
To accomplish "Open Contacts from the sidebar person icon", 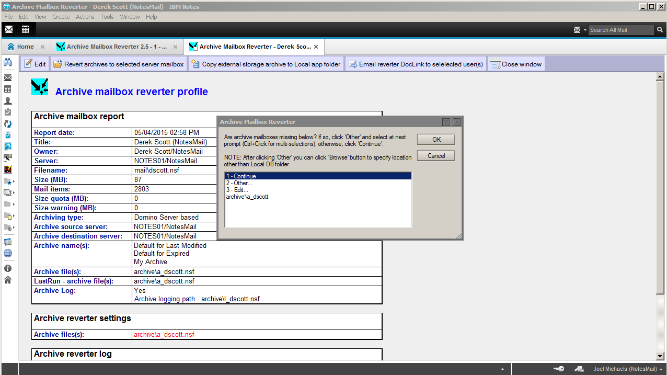I will (8, 101).
